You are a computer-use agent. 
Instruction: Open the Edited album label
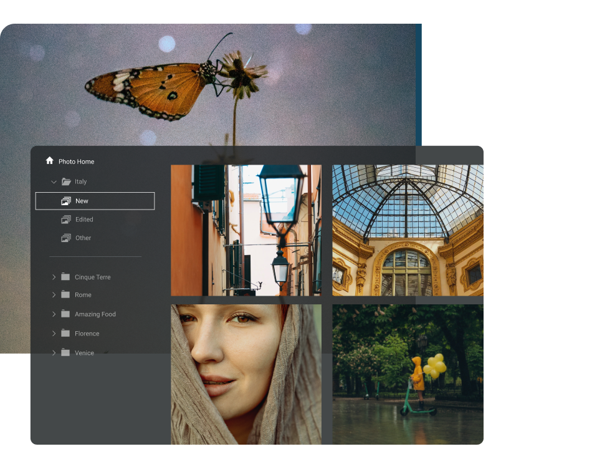click(x=84, y=219)
